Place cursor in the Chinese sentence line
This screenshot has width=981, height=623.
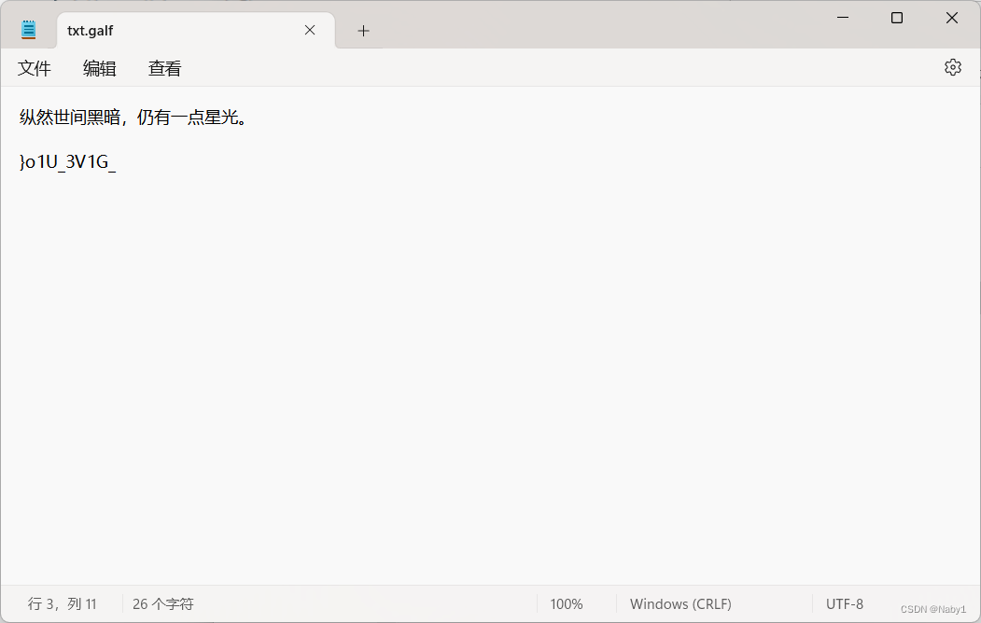[131, 117]
